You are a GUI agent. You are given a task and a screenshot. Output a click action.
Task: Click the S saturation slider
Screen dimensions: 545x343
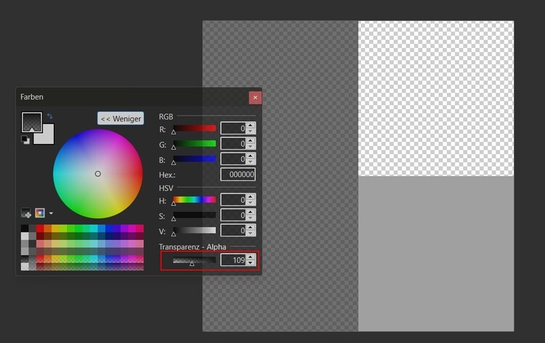tap(194, 215)
